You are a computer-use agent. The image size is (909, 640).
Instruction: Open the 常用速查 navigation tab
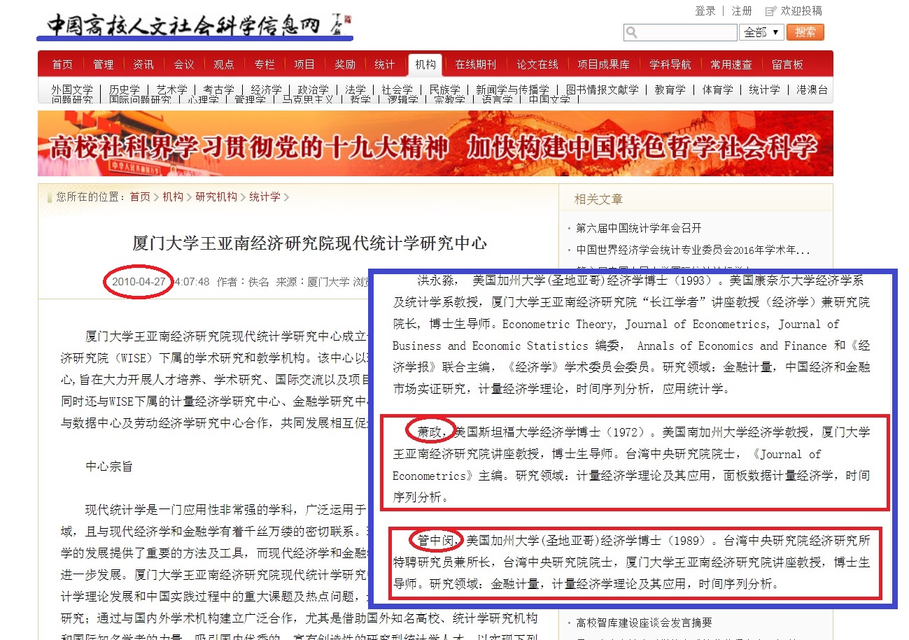tap(731, 64)
